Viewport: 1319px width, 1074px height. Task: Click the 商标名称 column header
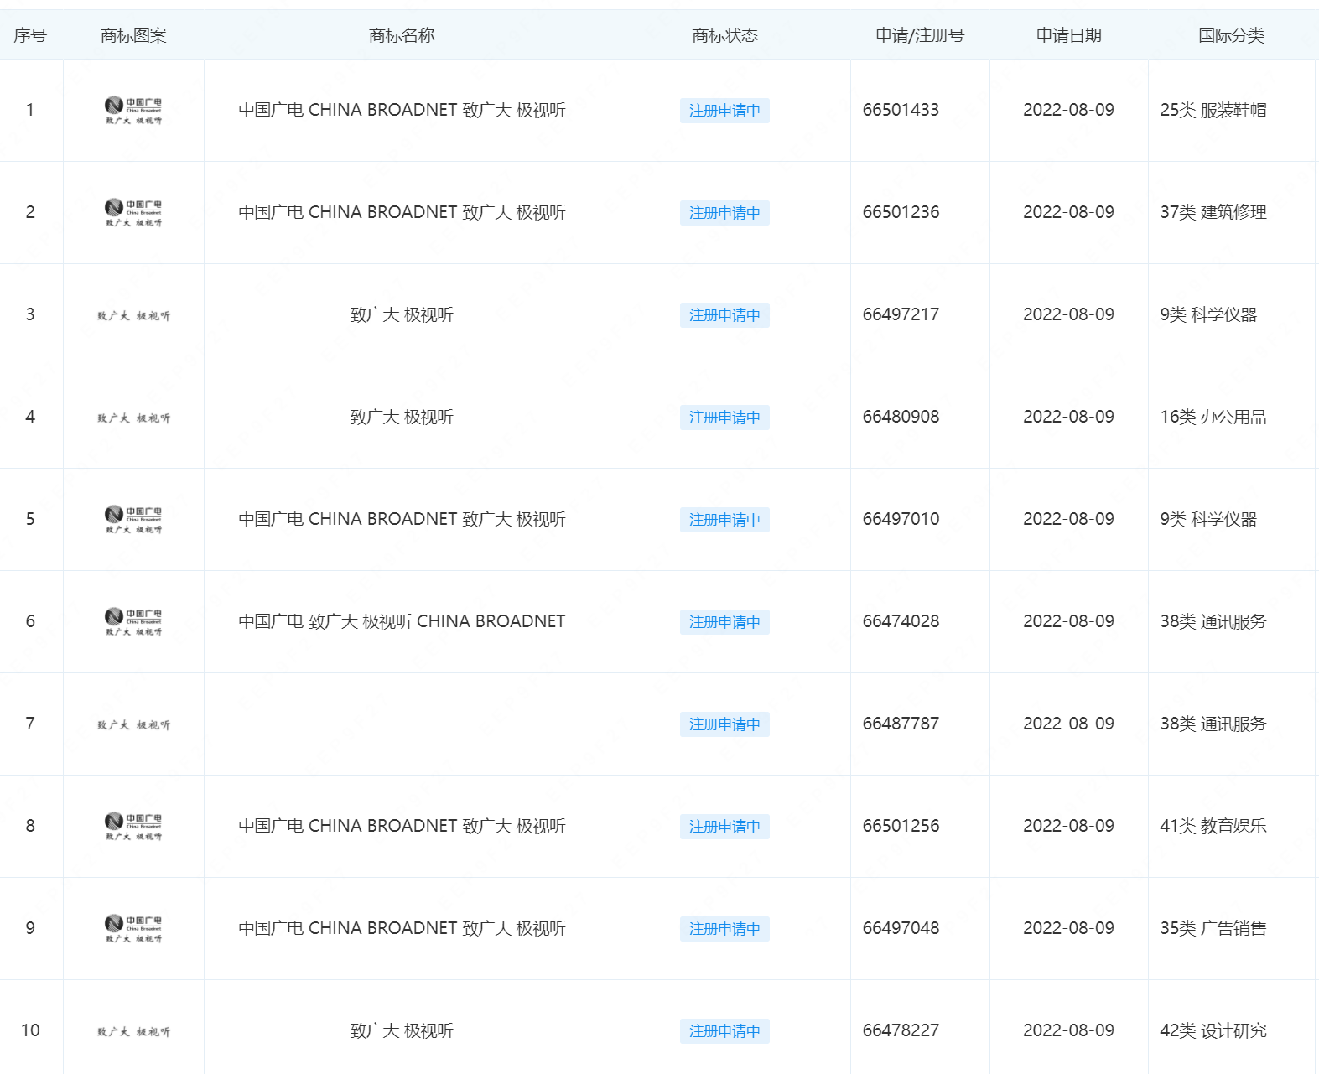[402, 35]
